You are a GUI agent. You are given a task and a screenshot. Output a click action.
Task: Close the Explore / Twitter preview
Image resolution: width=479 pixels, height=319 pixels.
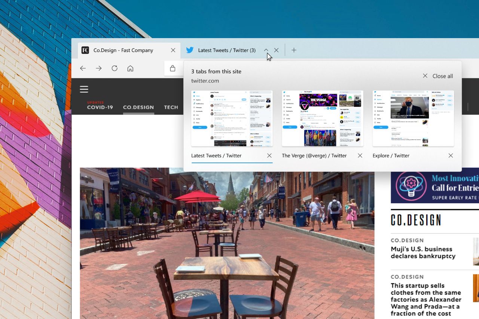[x=451, y=155]
